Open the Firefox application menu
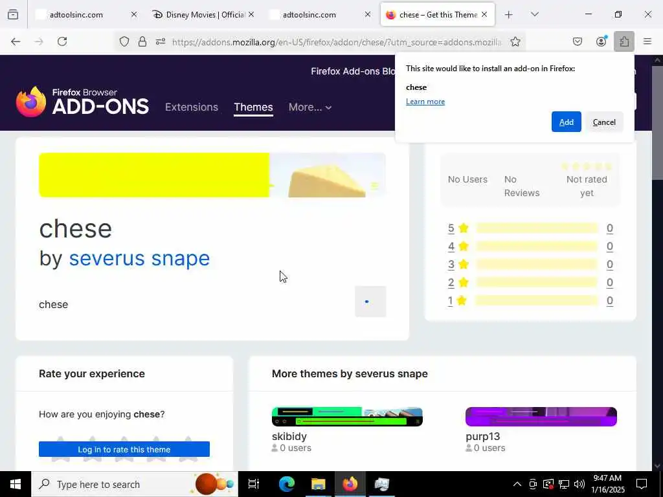The image size is (663, 497). coord(647,41)
